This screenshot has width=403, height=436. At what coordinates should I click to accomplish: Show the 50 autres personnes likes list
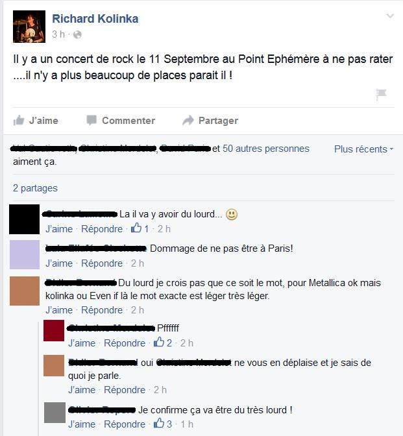tap(266, 149)
